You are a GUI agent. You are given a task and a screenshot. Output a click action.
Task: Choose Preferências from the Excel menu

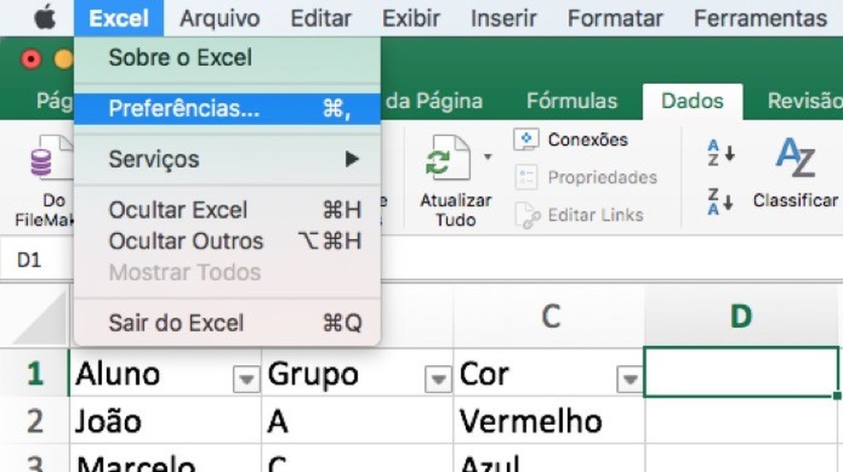point(184,110)
